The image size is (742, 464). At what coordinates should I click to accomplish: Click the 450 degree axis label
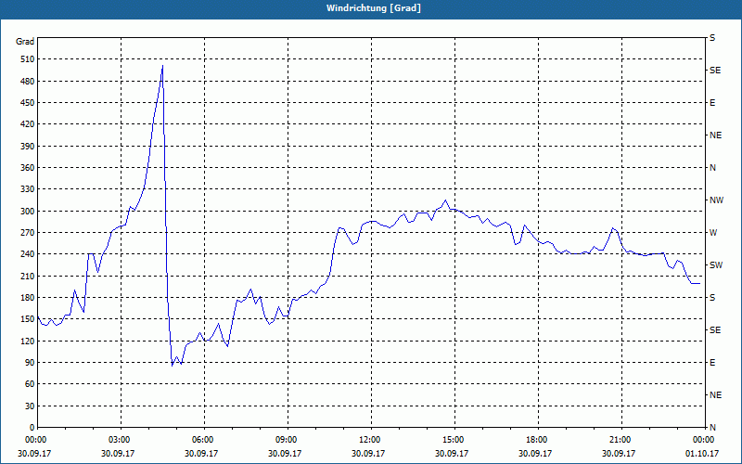coord(27,103)
